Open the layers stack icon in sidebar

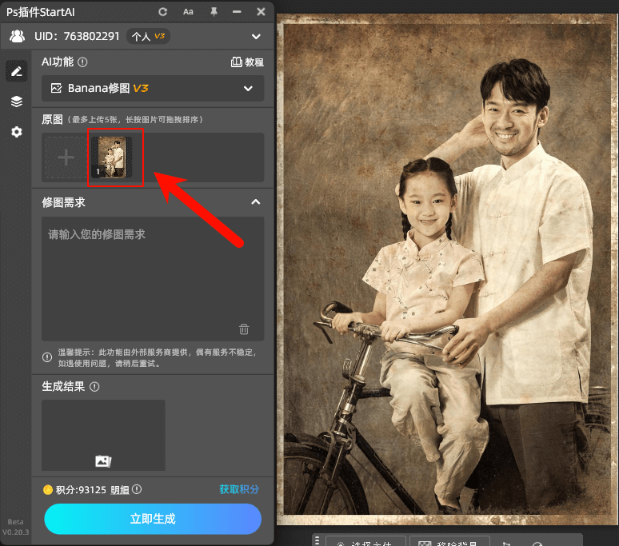point(16,102)
